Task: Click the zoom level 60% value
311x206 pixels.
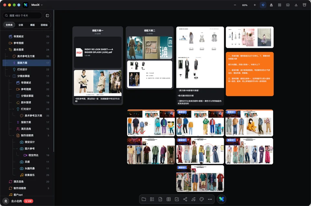Action: tap(245, 5)
